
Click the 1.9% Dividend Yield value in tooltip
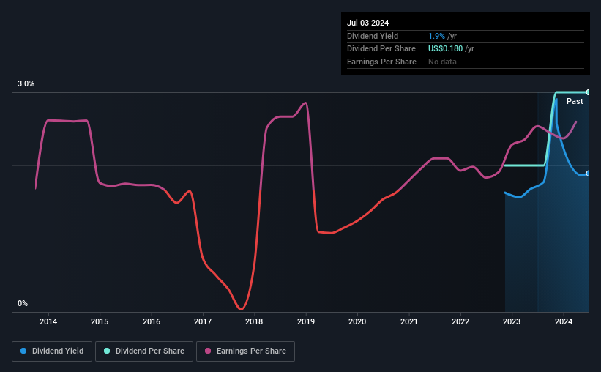pos(436,36)
